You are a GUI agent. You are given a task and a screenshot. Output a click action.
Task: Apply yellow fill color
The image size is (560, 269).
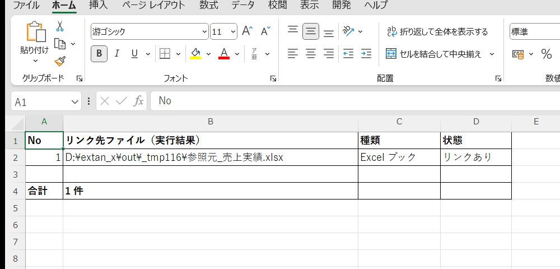pyautogui.click(x=195, y=54)
